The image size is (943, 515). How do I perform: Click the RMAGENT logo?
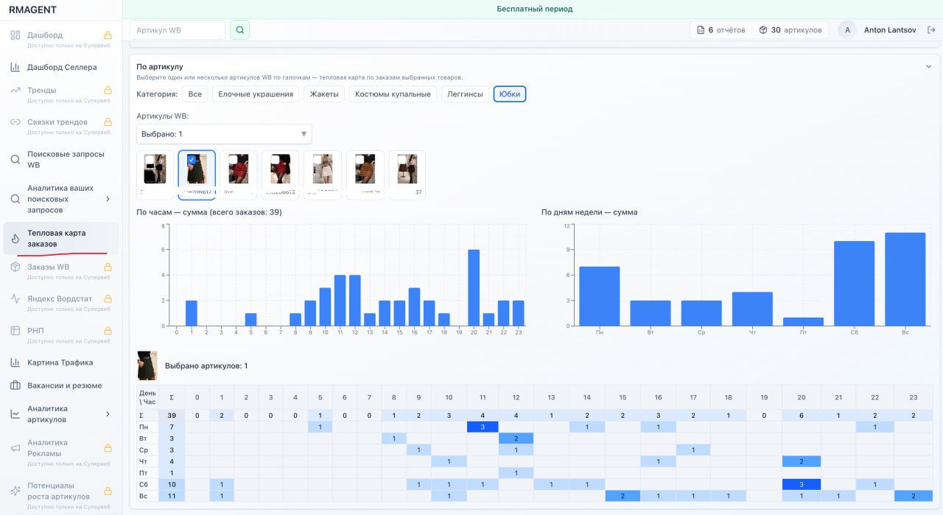32,10
